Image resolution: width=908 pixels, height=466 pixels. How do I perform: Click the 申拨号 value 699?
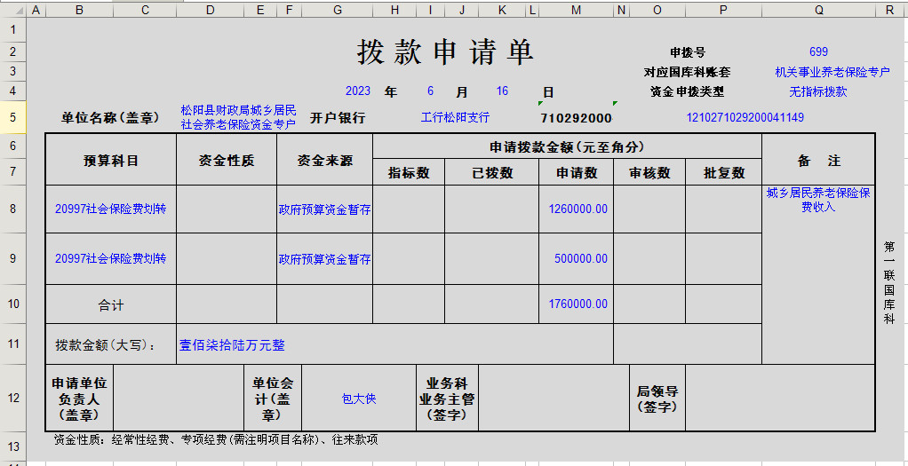(x=818, y=52)
